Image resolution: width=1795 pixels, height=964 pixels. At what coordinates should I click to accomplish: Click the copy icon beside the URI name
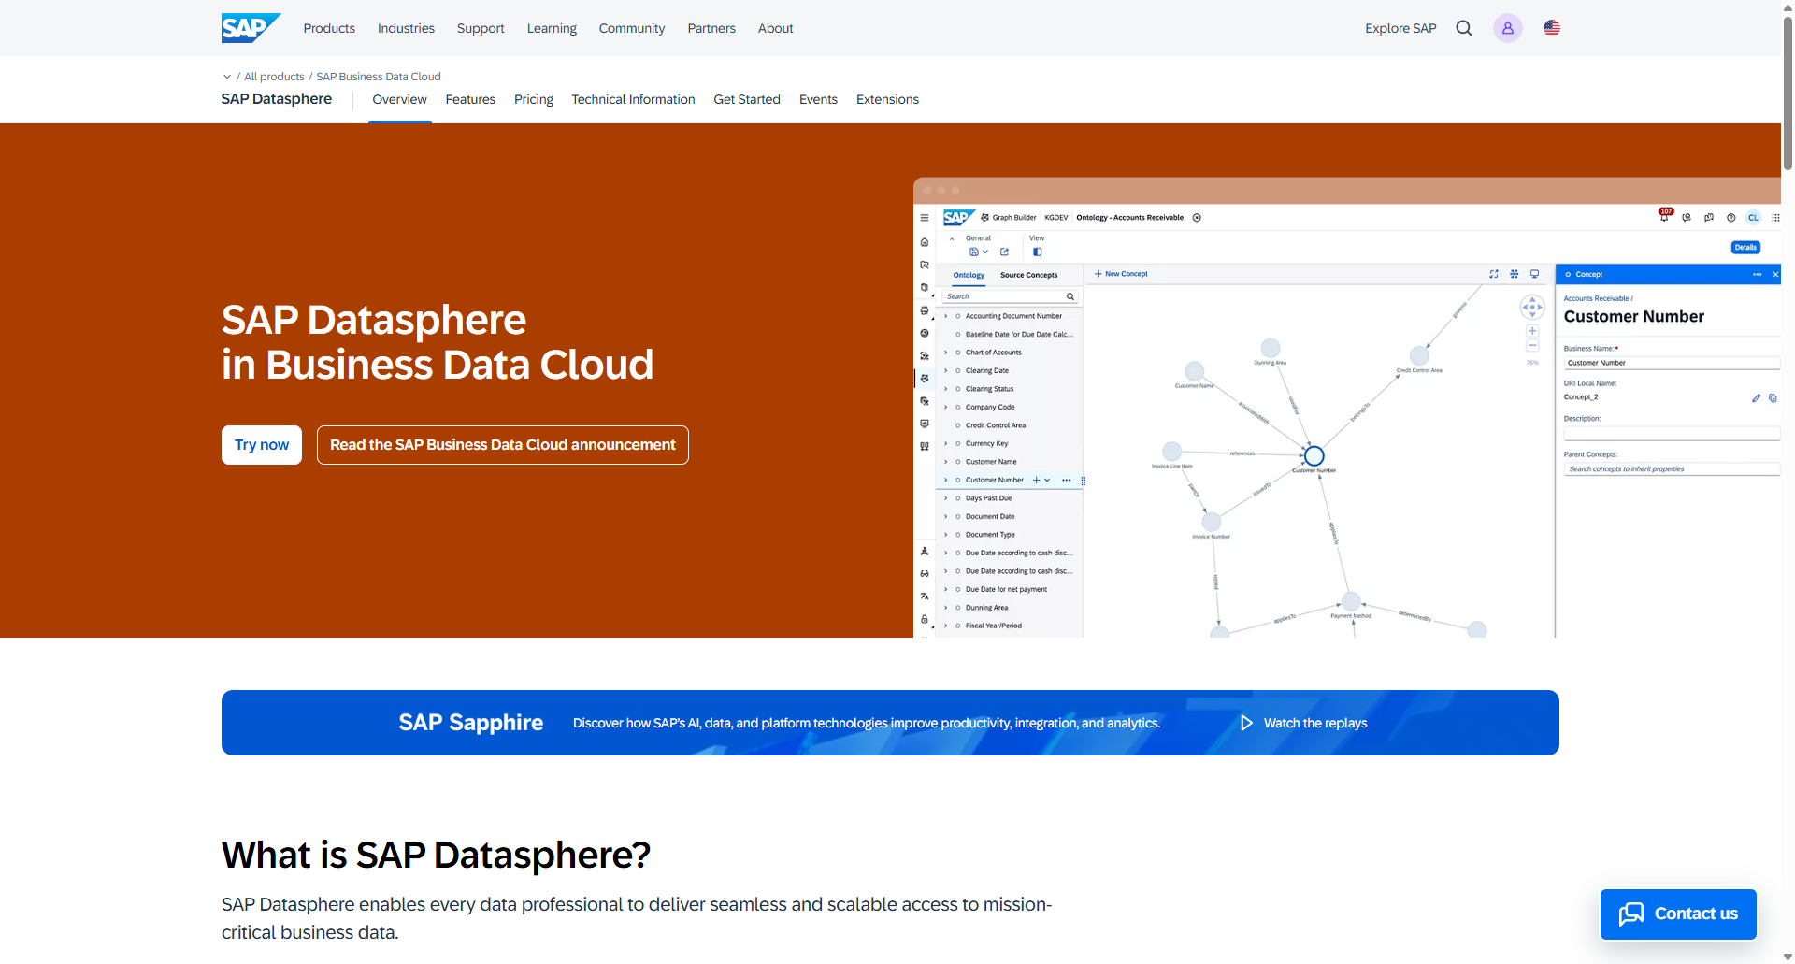pos(1773,398)
